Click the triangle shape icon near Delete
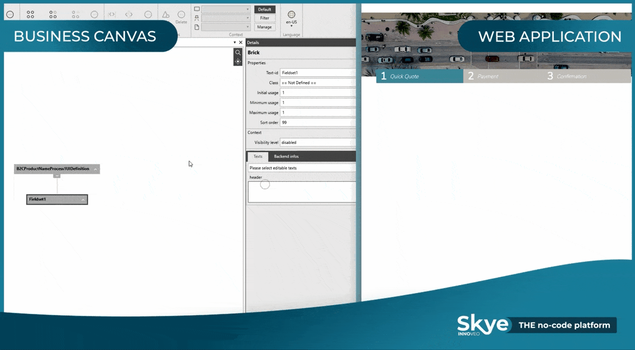Image resolution: width=635 pixels, height=350 pixels. click(167, 14)
